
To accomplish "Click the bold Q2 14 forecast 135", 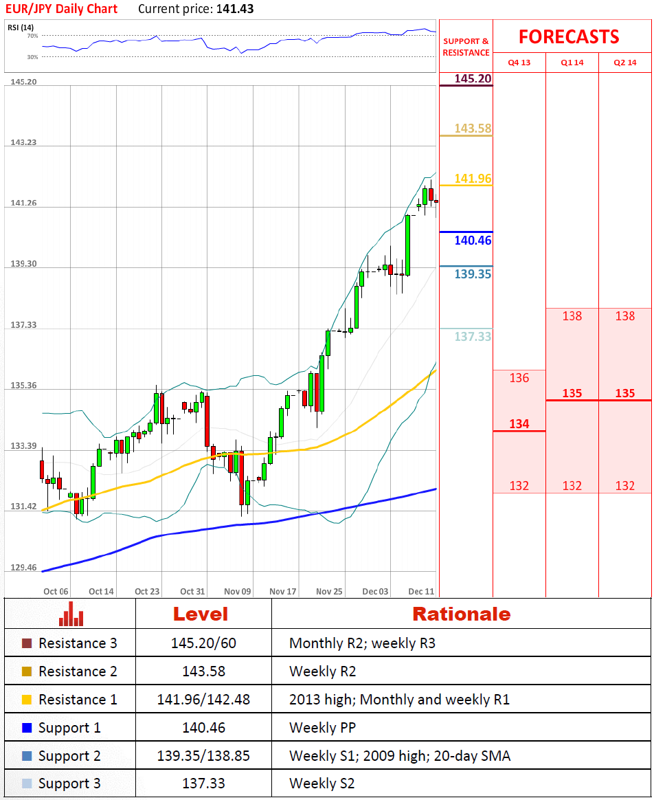I will click(625, 393).
